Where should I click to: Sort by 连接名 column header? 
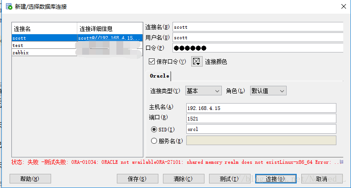click(44, 28)
